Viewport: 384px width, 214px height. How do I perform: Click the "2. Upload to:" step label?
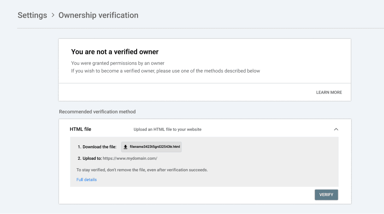click(90, 158)
